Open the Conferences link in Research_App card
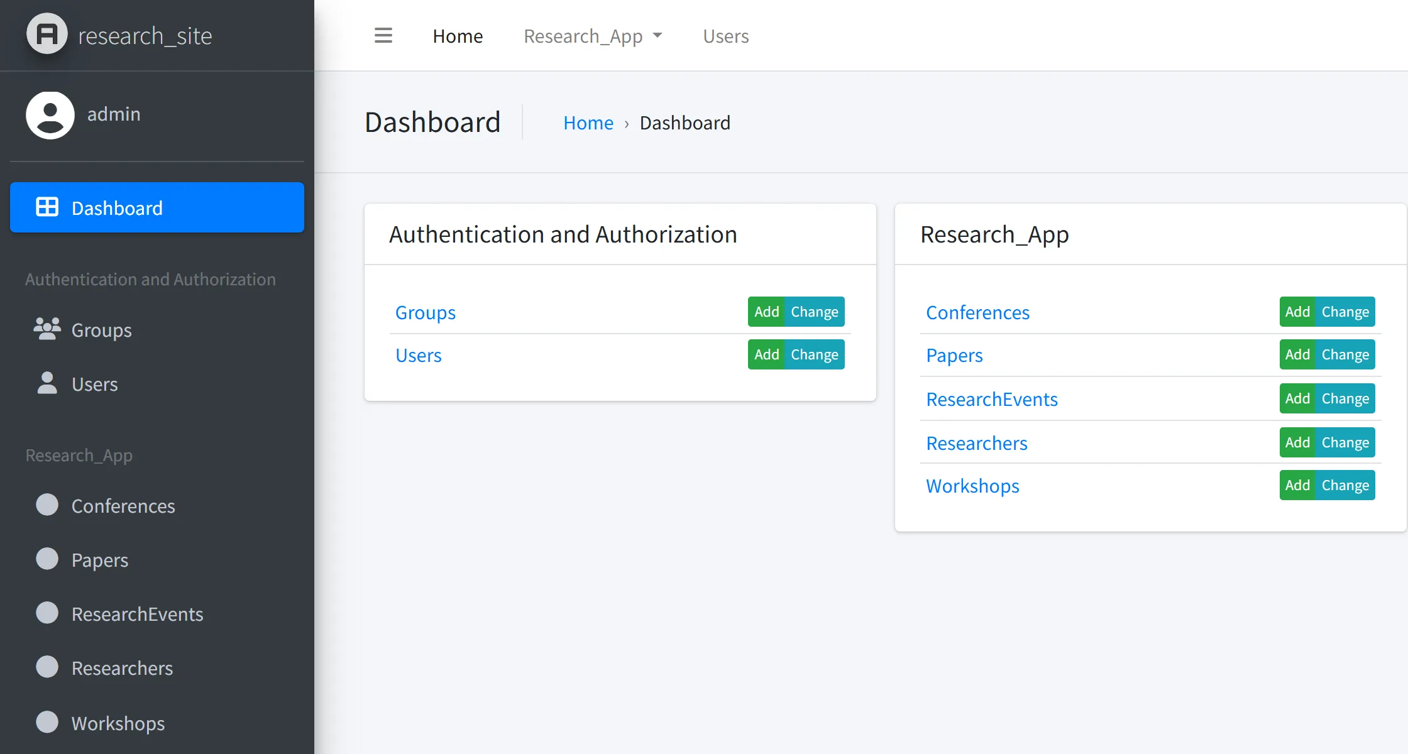The width and height of the screenshot is (1408, 754). tap(977, 312)
